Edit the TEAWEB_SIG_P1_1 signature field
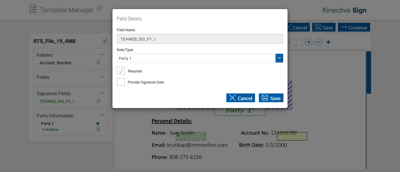 point(98,101)
